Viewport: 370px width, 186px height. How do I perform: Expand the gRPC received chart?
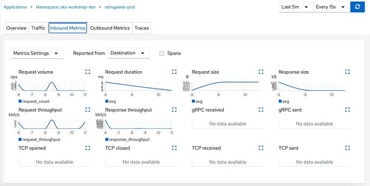tap(261, 110)
